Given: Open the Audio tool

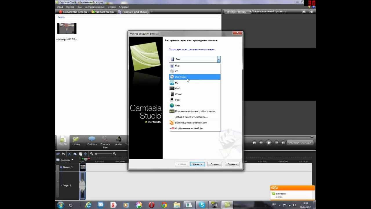Looking at the screenshot, I should [118, 140].
